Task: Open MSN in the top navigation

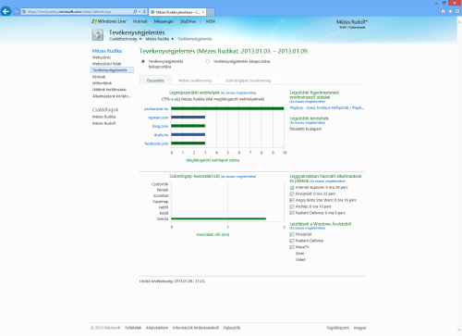Action: 211,21
